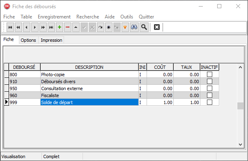This screenshot has height=161, width=248.
Task: Open the Aide menu
Action: [x=110, y=17]
